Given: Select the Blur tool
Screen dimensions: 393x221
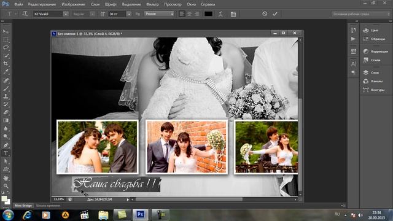Looking at the screenshot, I should (x=6, y=128).
